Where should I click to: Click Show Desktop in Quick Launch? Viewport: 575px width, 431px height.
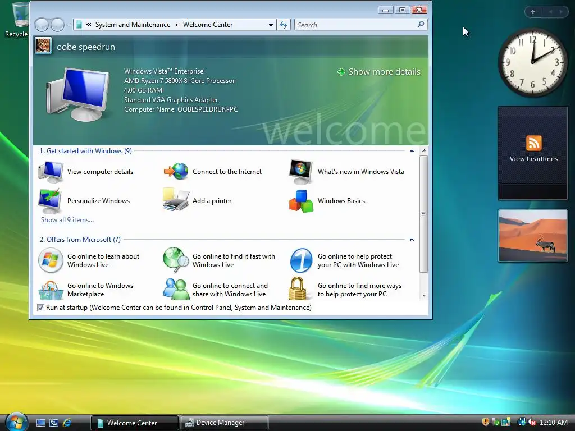coord(40,423)
